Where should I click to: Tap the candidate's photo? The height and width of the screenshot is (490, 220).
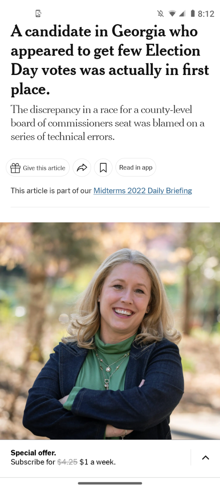(x=110, y=331)
